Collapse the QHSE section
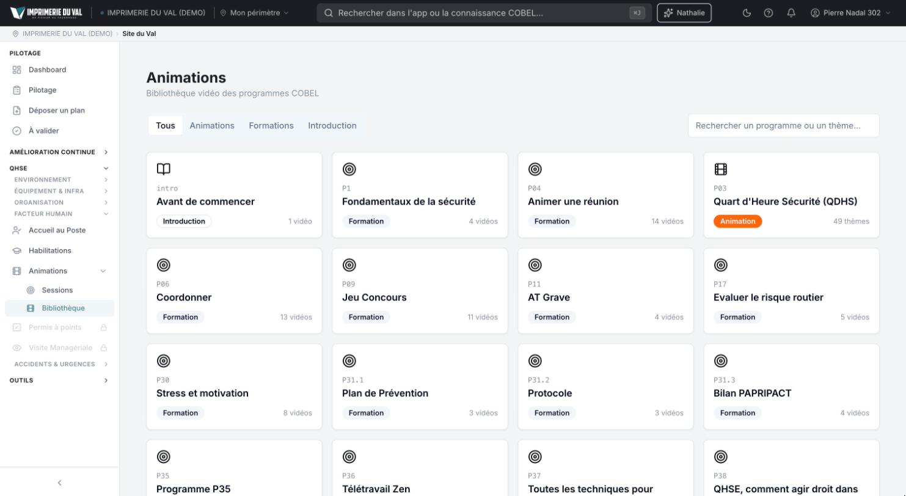The image size is (906, 496). click(x=59, y=168)
